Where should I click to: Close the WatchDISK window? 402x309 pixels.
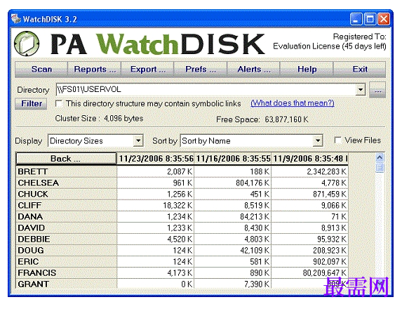384,19
